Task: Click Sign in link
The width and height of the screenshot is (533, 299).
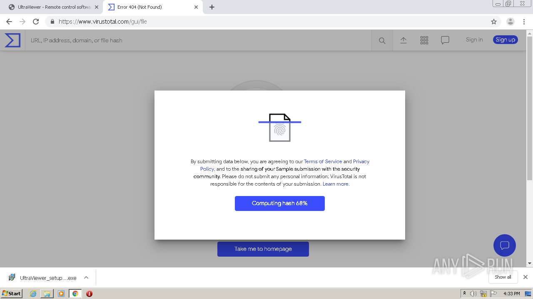Action: click(474, 40)
